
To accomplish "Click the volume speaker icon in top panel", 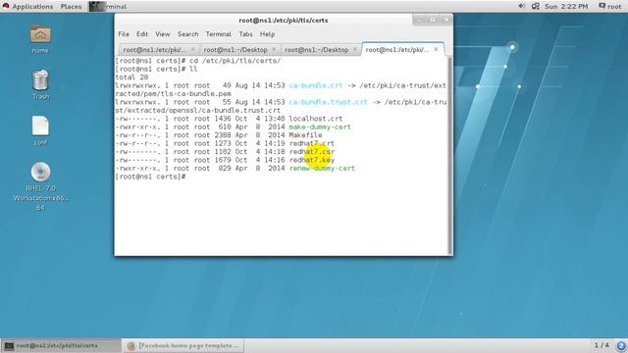I will [521, 6].
